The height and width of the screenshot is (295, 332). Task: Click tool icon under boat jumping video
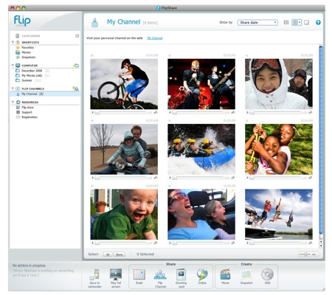point(311,243)
